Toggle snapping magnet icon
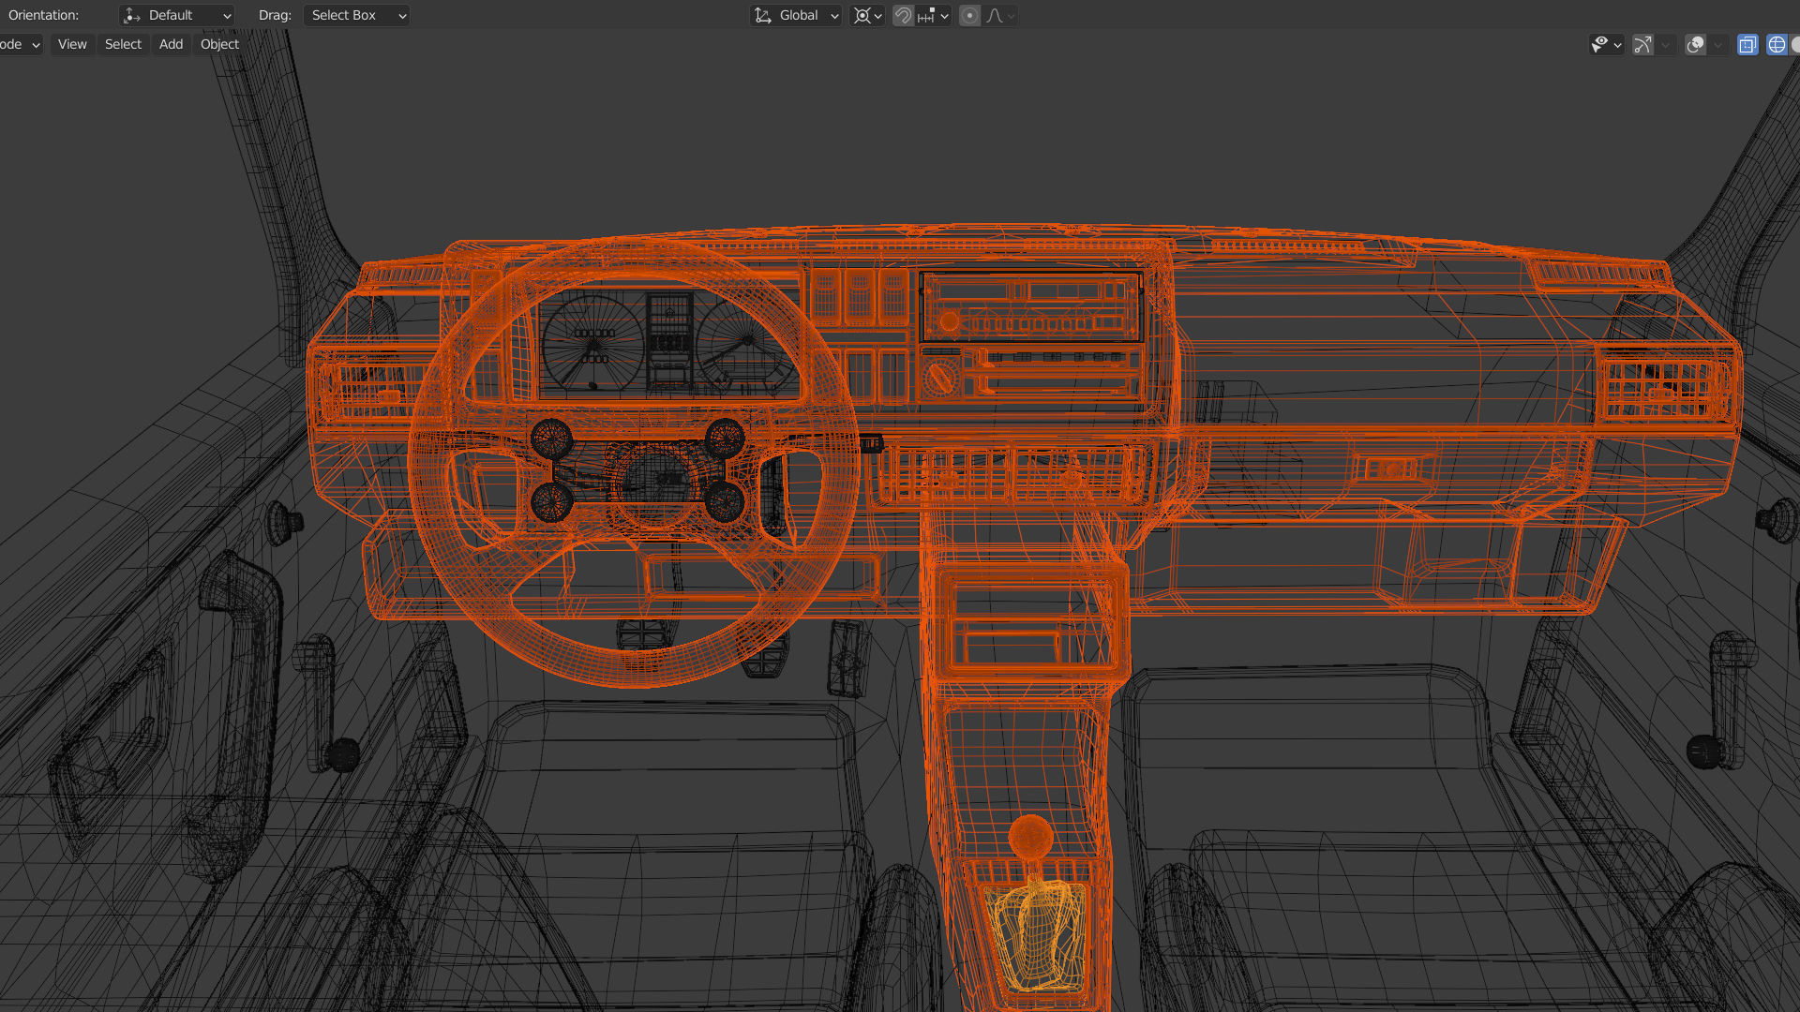The height and width of the screenshot is (1012, 1800). pyautogui.click(x=902, y=15)
